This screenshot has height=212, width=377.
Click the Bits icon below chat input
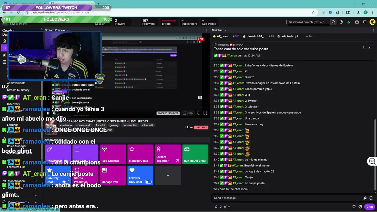[x=216, y=207]
